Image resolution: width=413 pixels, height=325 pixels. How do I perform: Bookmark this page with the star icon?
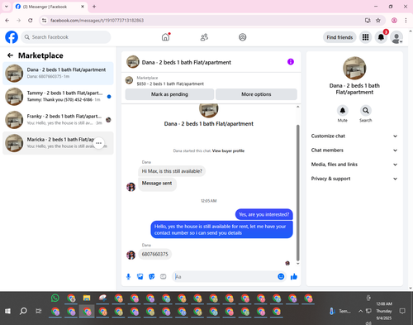[378, 21]
